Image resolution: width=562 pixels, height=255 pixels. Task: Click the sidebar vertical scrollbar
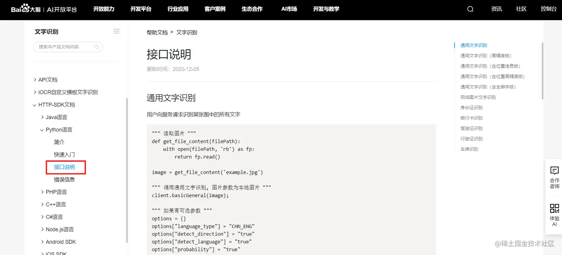click(x=127, y=170)
